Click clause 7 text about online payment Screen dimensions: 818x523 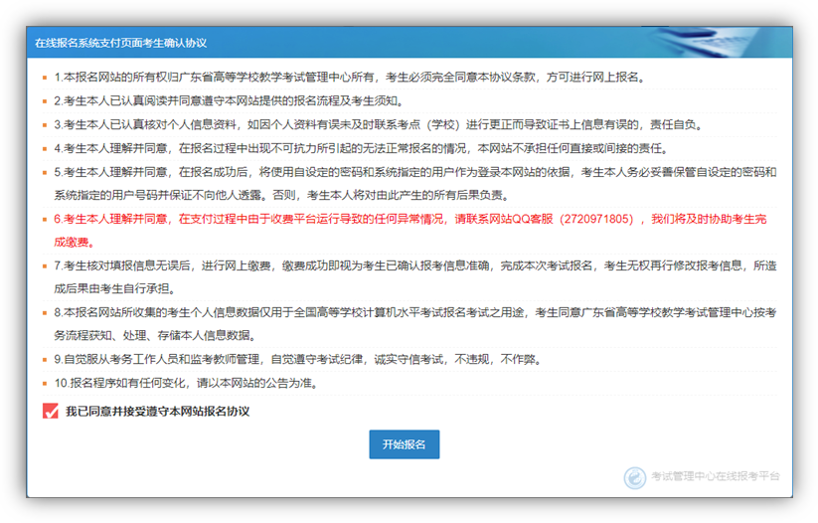coord(398,267)
